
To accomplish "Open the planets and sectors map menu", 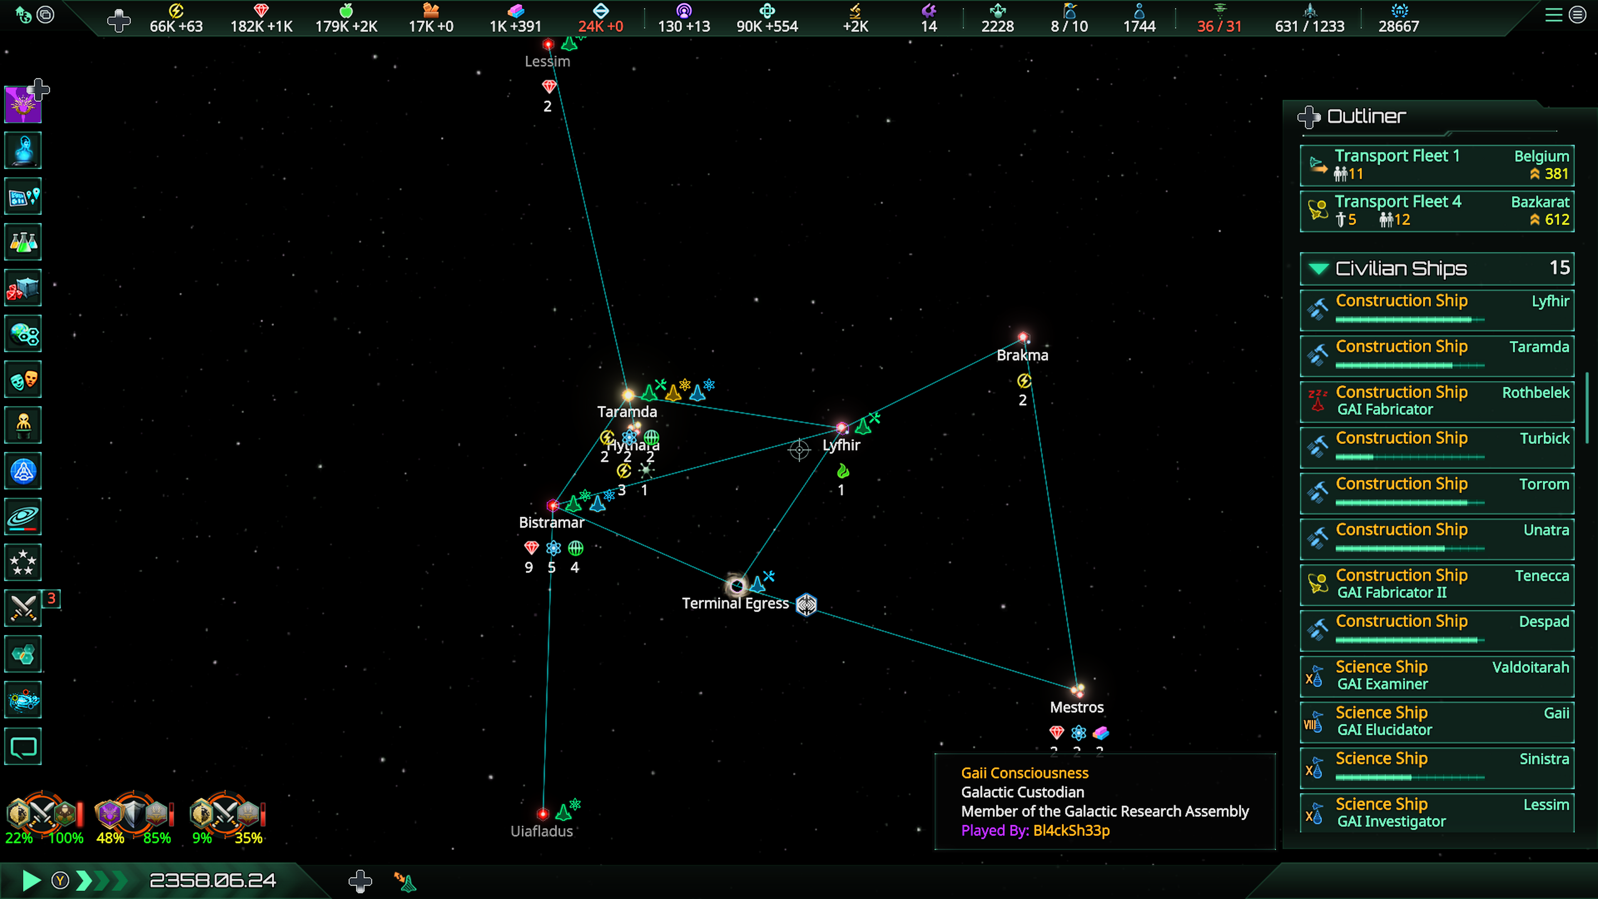I will click(23, 196).
